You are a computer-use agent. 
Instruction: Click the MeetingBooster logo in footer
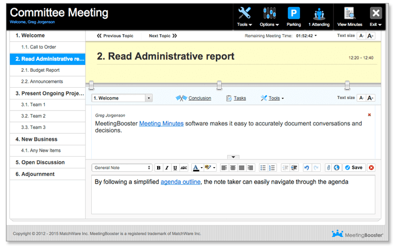click(357, 234)
